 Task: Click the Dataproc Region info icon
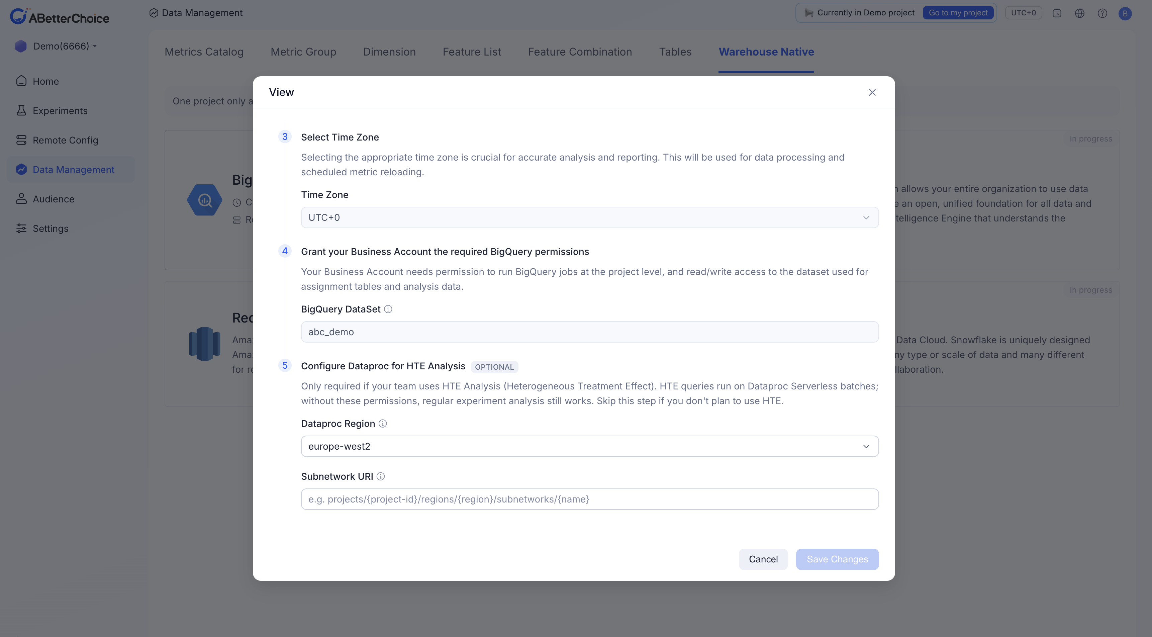(x=383, y=424)
